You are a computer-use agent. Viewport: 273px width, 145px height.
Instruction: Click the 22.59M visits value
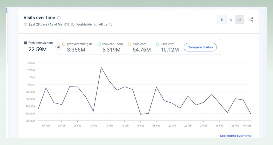[38, 49]
